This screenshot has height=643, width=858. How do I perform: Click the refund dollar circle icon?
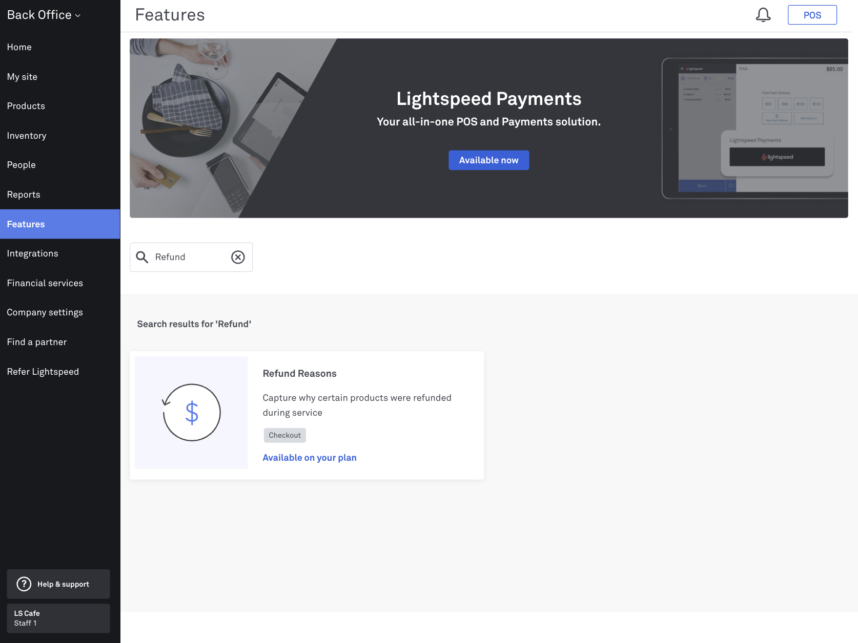coord(191,413)
